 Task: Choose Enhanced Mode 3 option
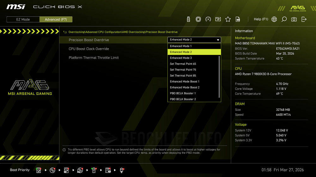[193, 58]
